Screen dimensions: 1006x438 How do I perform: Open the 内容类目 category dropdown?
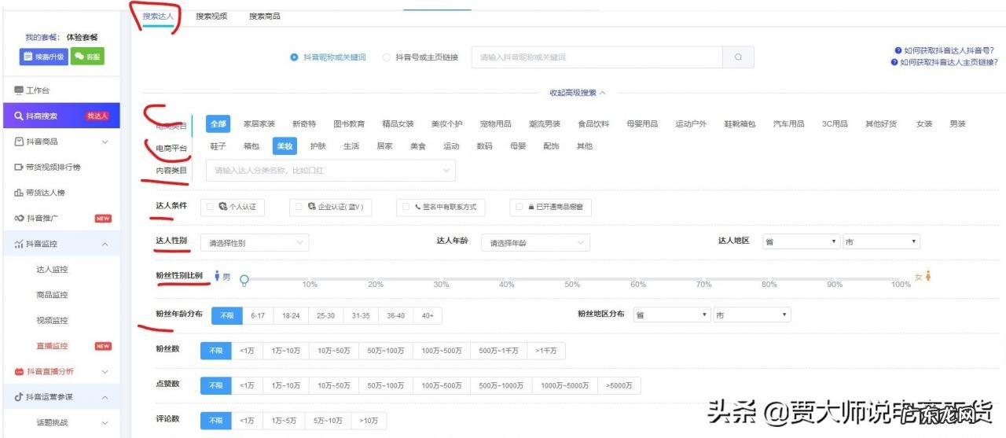[x=330, y=170]
